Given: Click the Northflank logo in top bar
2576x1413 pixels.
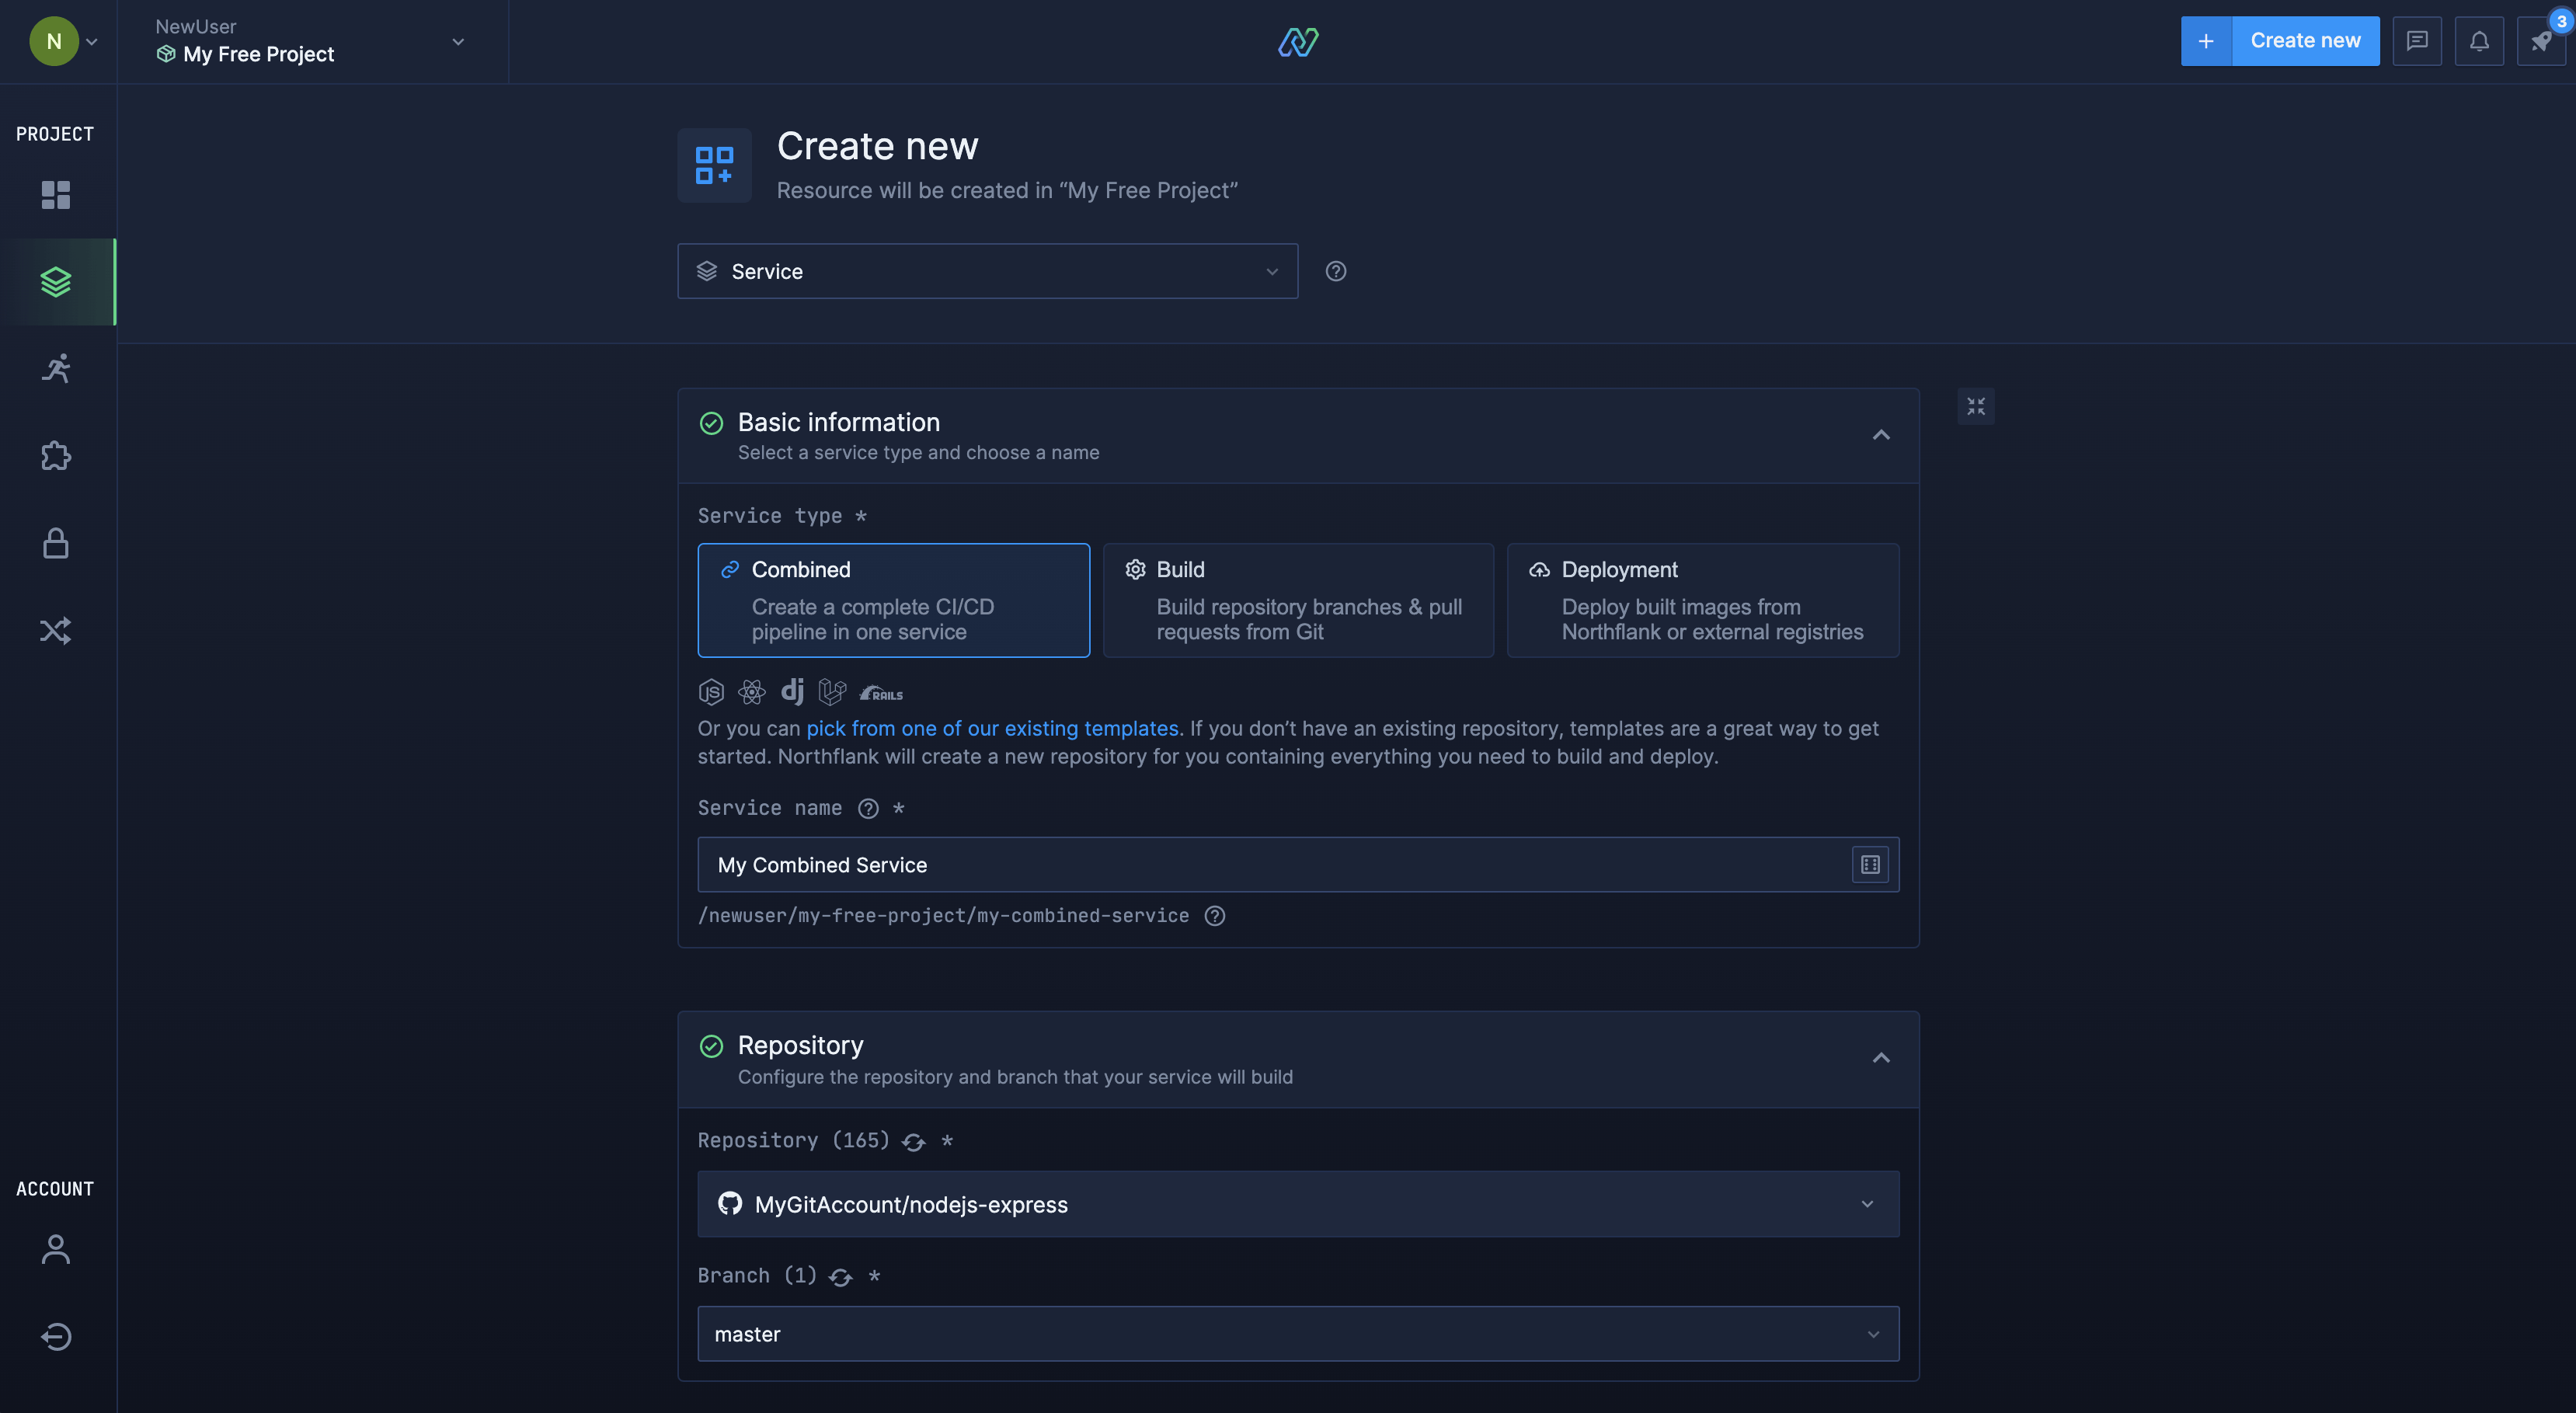Looking at the screenshot, I should coord(1298,41).
